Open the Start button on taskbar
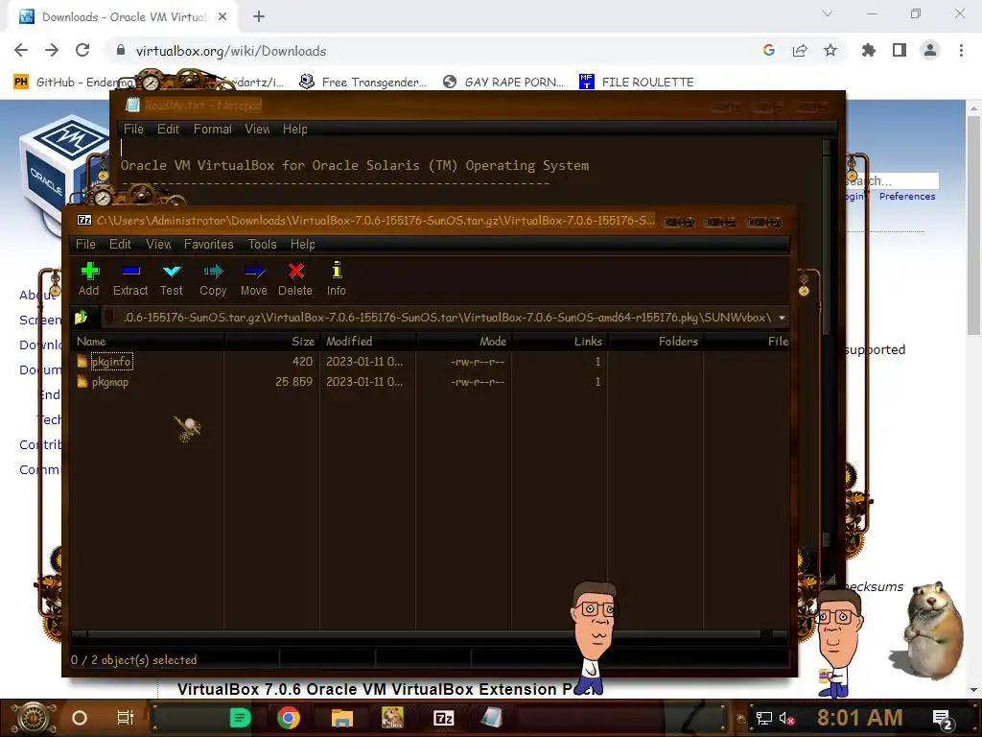The width and height of the screenshot is (982, 737). click(x=32, y=718)
